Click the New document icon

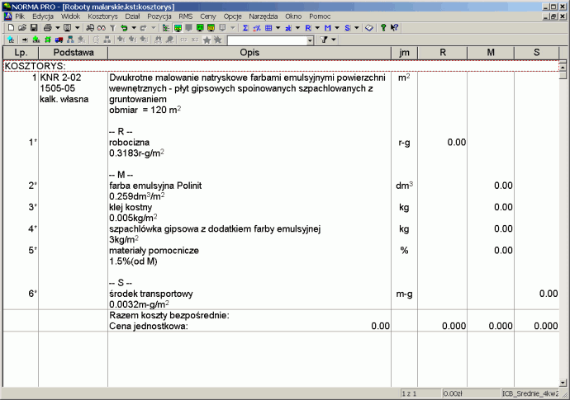coord(10,28)
